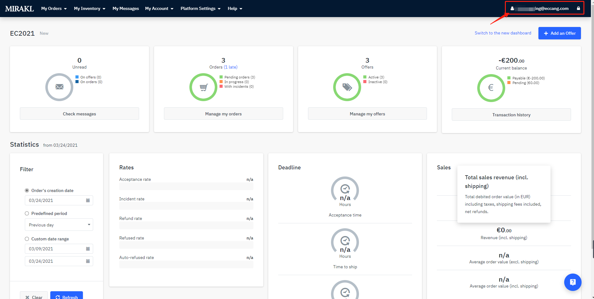Open calendar for order's creation date
Image resolution: width=594 pixels, height=299 pixels.
coord(88,200)
